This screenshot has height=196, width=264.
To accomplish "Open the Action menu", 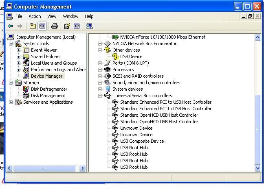I will (x=35, y=16).
